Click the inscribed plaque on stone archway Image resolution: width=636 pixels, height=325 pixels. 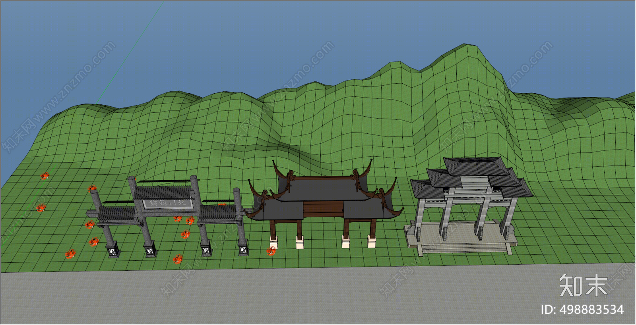point(168,204)
